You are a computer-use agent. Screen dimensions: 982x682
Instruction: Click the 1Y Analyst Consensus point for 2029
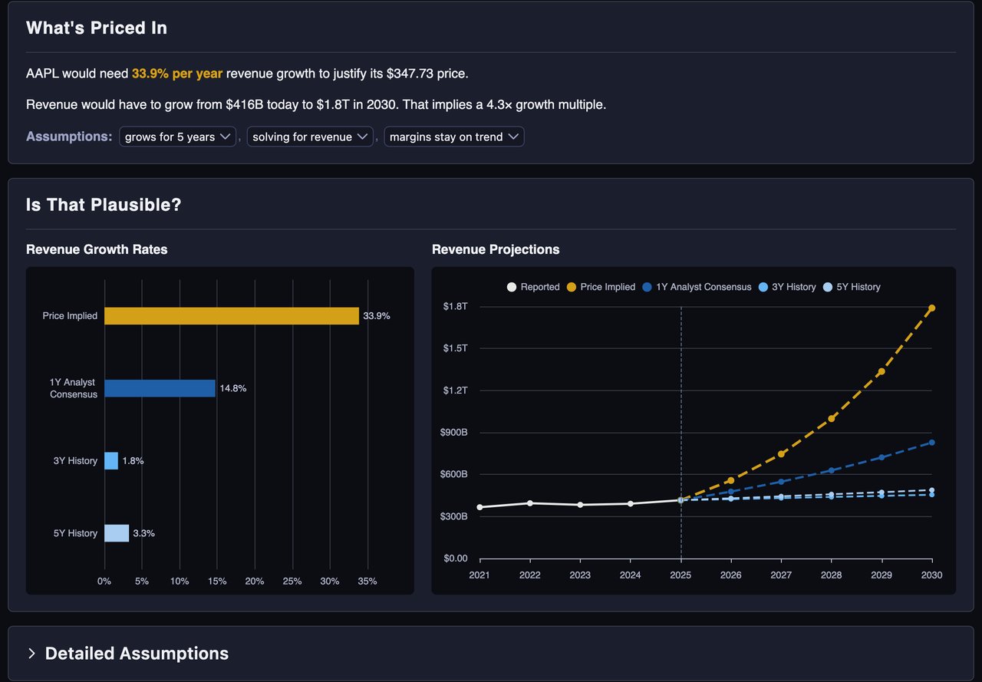(x=881, y=457)
